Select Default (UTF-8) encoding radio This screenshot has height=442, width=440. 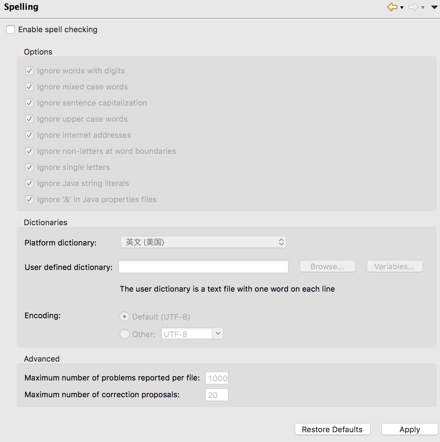click(125, 317)
